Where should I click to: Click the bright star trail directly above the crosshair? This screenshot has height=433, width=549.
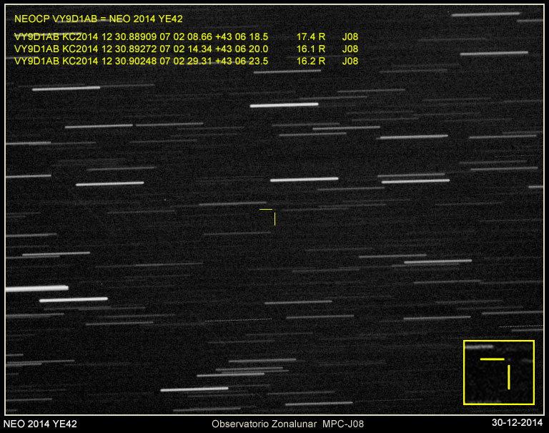304,179
